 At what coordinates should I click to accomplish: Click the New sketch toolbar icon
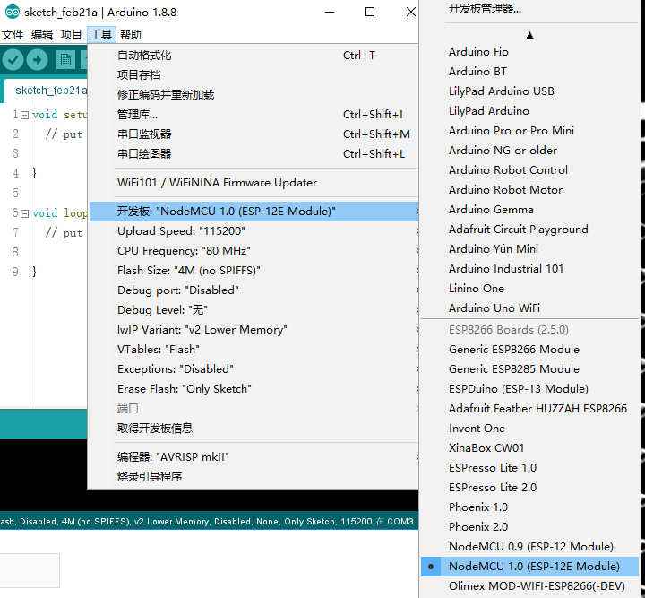(x=65, y=60)
